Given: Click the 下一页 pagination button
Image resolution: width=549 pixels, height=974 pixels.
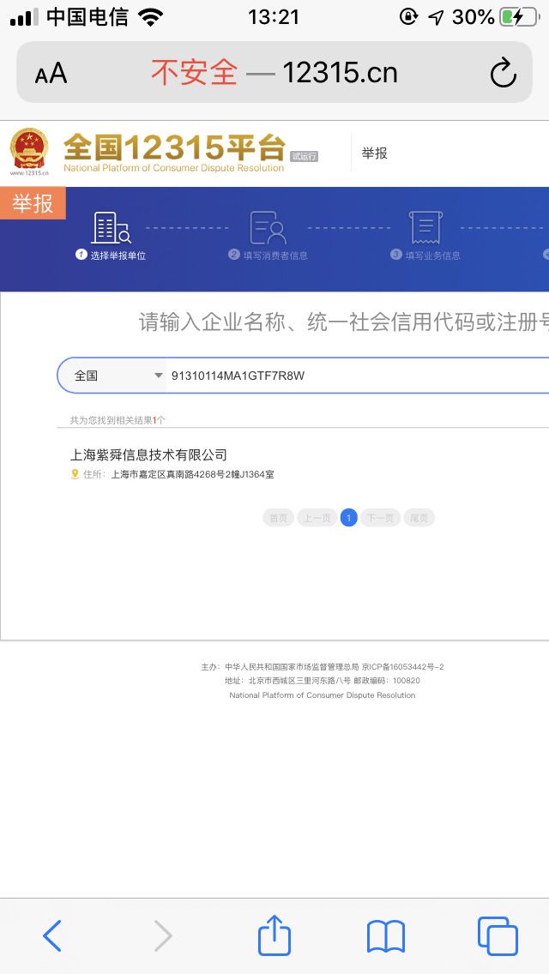Looking at the screenshot, I should coord(380,518).
